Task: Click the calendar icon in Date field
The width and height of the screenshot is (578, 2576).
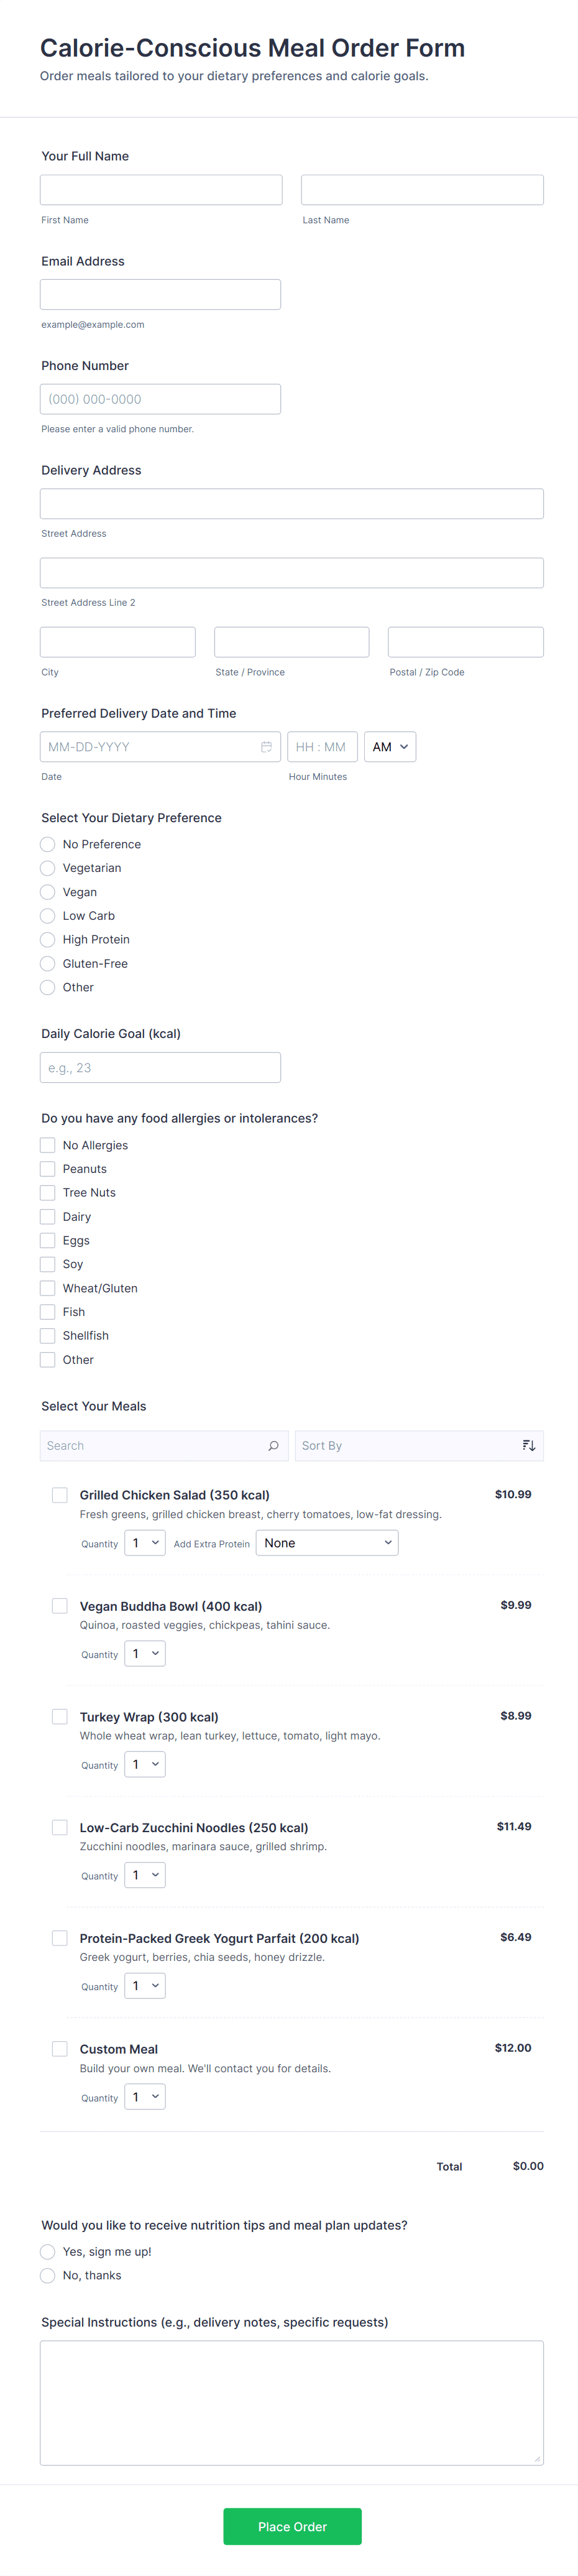Action: [x=266, y=747]
